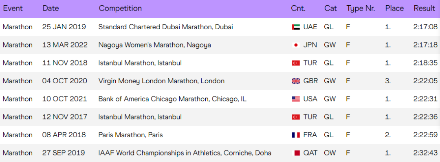Sort by the Date column header

tap(51, 9)
